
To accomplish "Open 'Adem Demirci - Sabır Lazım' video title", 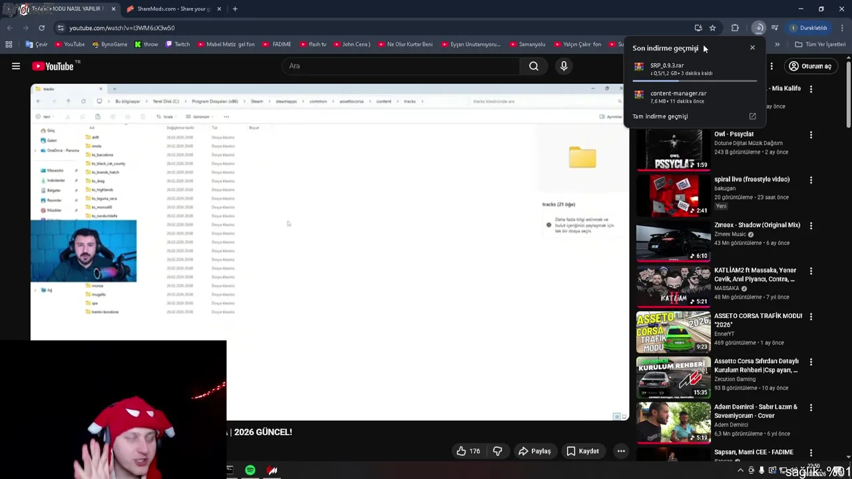I will (755, 411).
